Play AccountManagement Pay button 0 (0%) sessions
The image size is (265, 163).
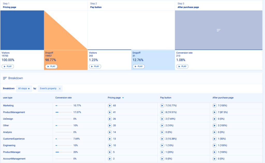pyautogui.click(x=162, y=159)
